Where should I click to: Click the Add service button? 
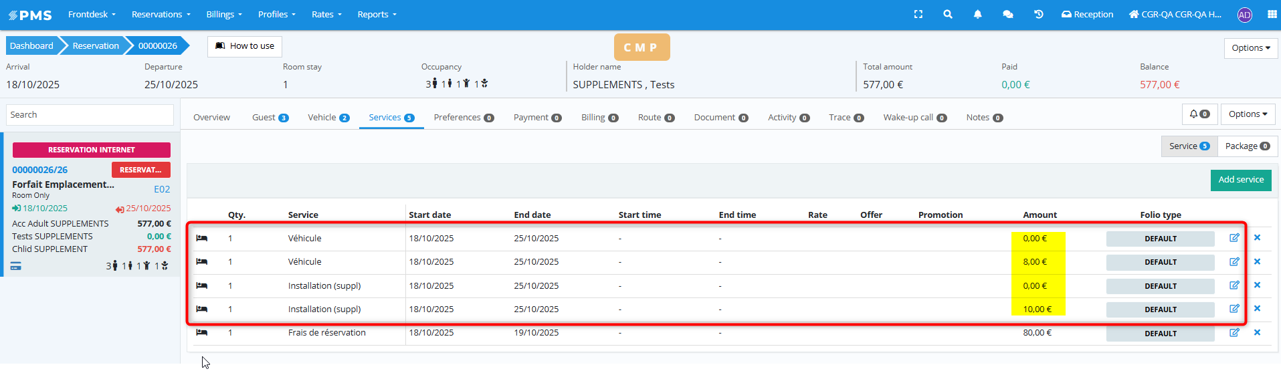(1240, 180)
